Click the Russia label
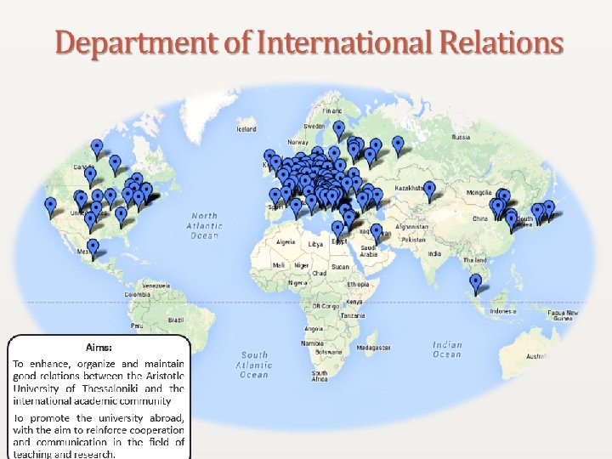Viewport: 612px width, 459px height. click(461, 137)
